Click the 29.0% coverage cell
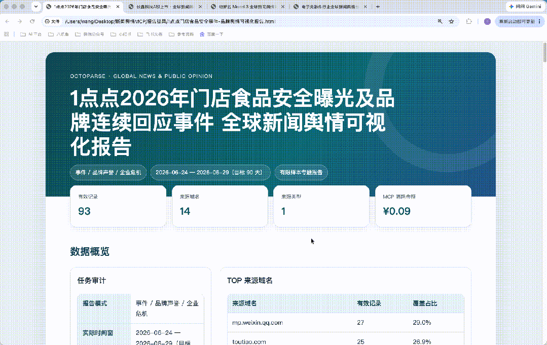547x345 pixels. [x=422, y=323]
